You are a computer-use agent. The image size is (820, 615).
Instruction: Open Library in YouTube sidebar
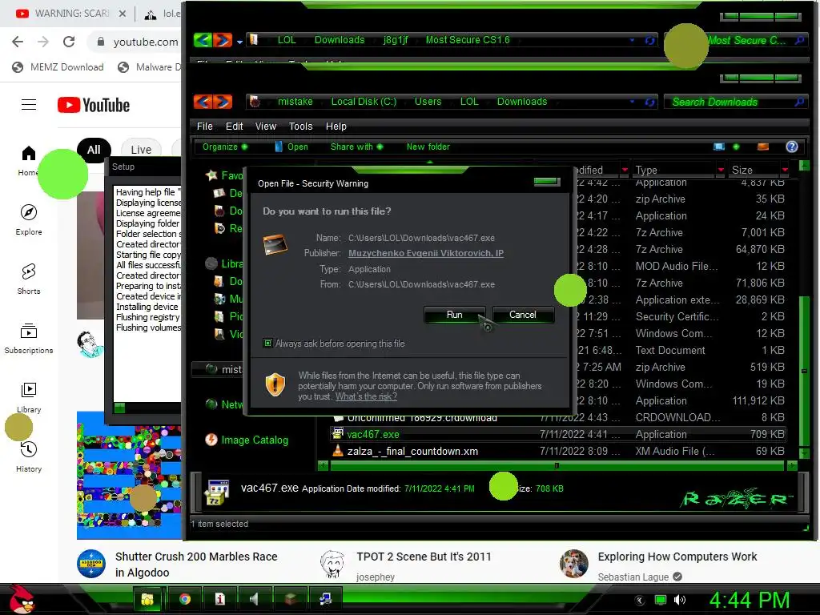28,397
